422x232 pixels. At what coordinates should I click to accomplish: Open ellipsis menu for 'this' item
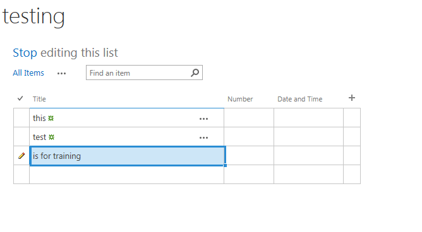tap(203, 119)
